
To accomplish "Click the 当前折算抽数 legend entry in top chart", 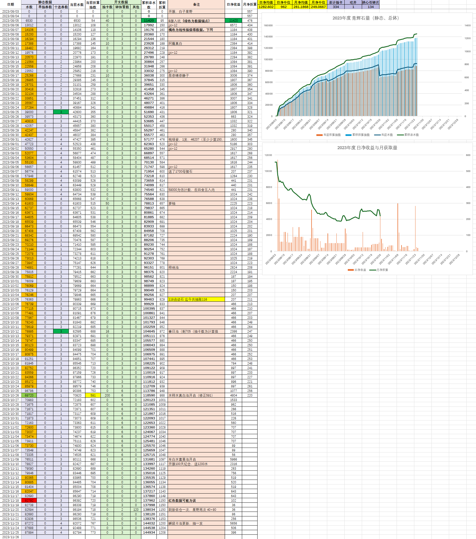I will (x=329, y=135).
